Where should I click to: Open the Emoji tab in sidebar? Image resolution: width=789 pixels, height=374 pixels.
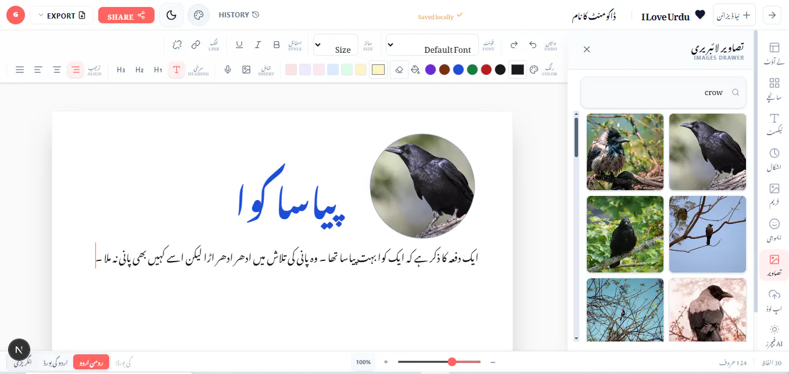click(x=774, y=230)
